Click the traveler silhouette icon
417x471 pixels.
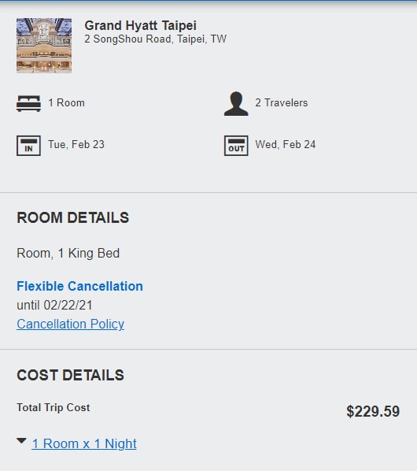[236, 104]
